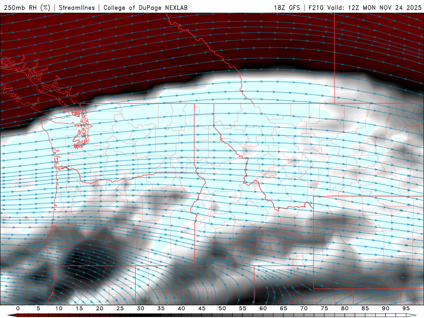This screenshot has width=424, height=318.
Task: Select the colorbar label "40"
Action: 181,308
